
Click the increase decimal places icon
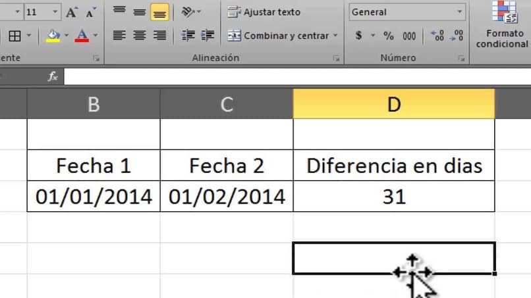coord(436,36)
